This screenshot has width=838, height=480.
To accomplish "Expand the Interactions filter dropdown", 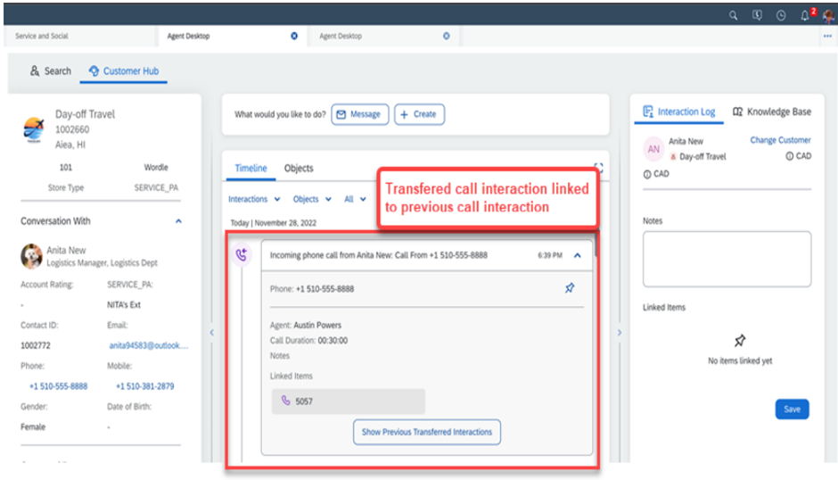I will coord(254,200).
